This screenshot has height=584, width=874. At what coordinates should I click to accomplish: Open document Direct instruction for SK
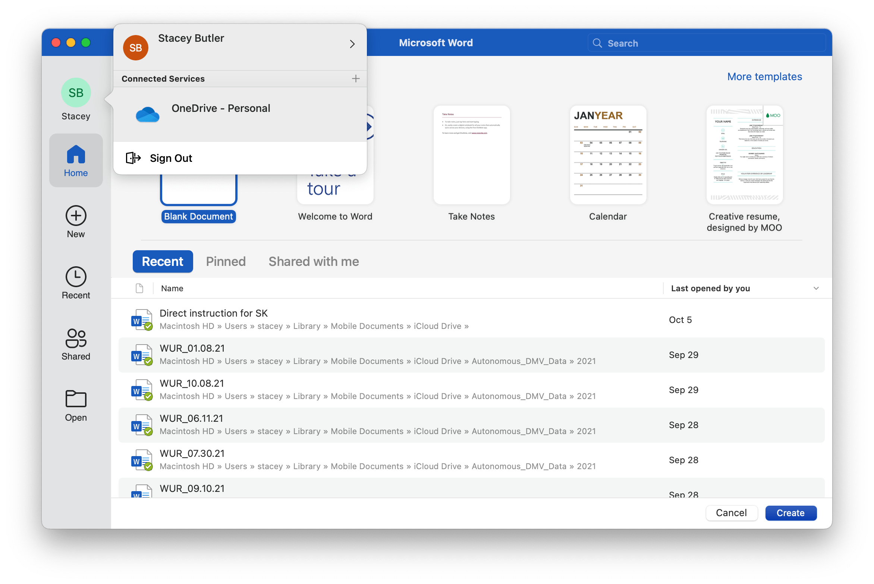coord(471,320)
